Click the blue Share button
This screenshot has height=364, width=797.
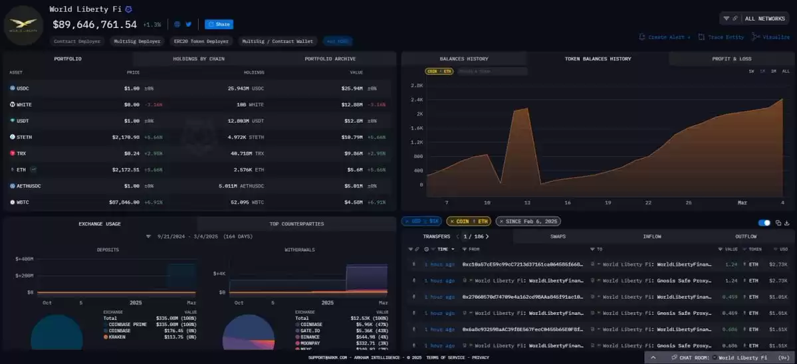point(219,25)
